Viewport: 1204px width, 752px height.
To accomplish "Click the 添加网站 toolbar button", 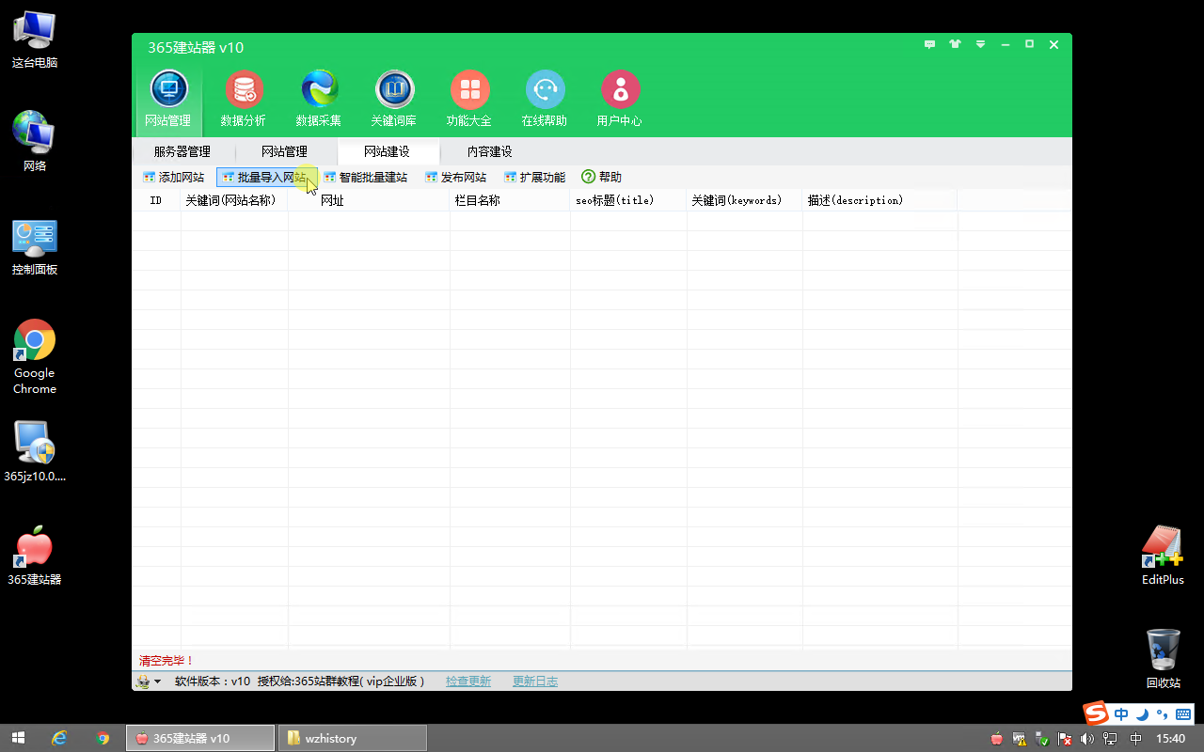I will [x=173, y=177].
